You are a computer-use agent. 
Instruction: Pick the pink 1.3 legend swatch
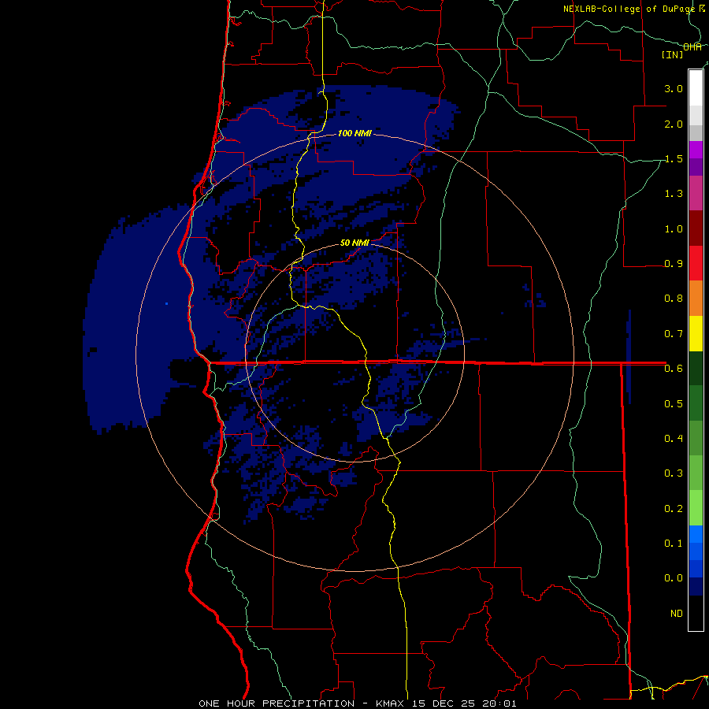696,193
